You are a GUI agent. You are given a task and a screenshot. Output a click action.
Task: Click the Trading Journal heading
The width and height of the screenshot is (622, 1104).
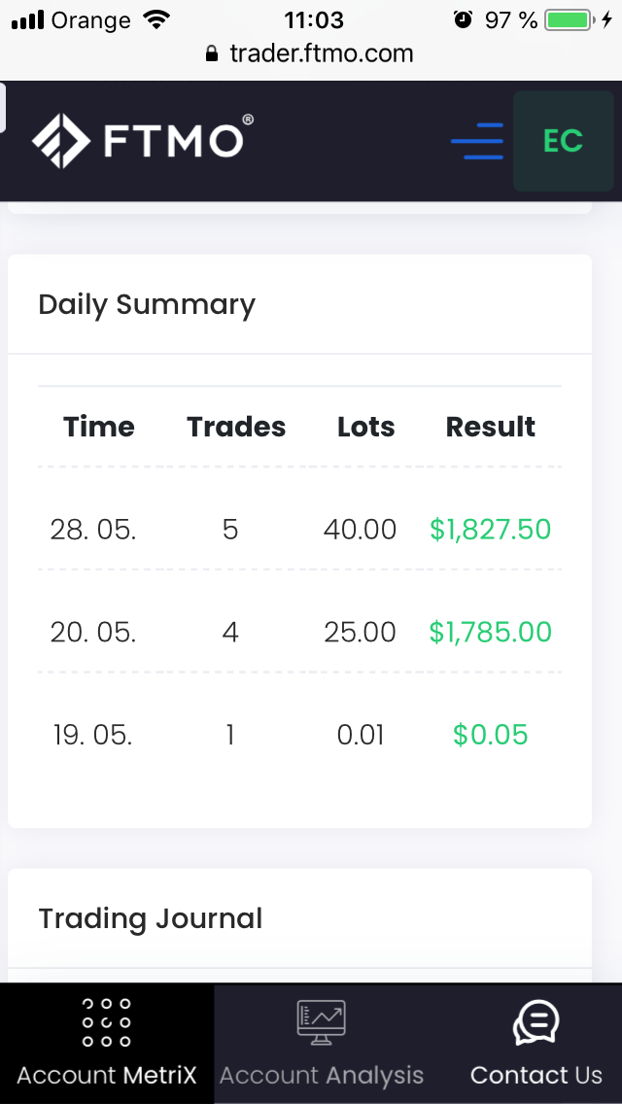tap(151, 918)
